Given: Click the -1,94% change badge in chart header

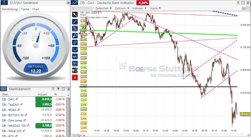Looking at the screenshot, I should 143,3.
